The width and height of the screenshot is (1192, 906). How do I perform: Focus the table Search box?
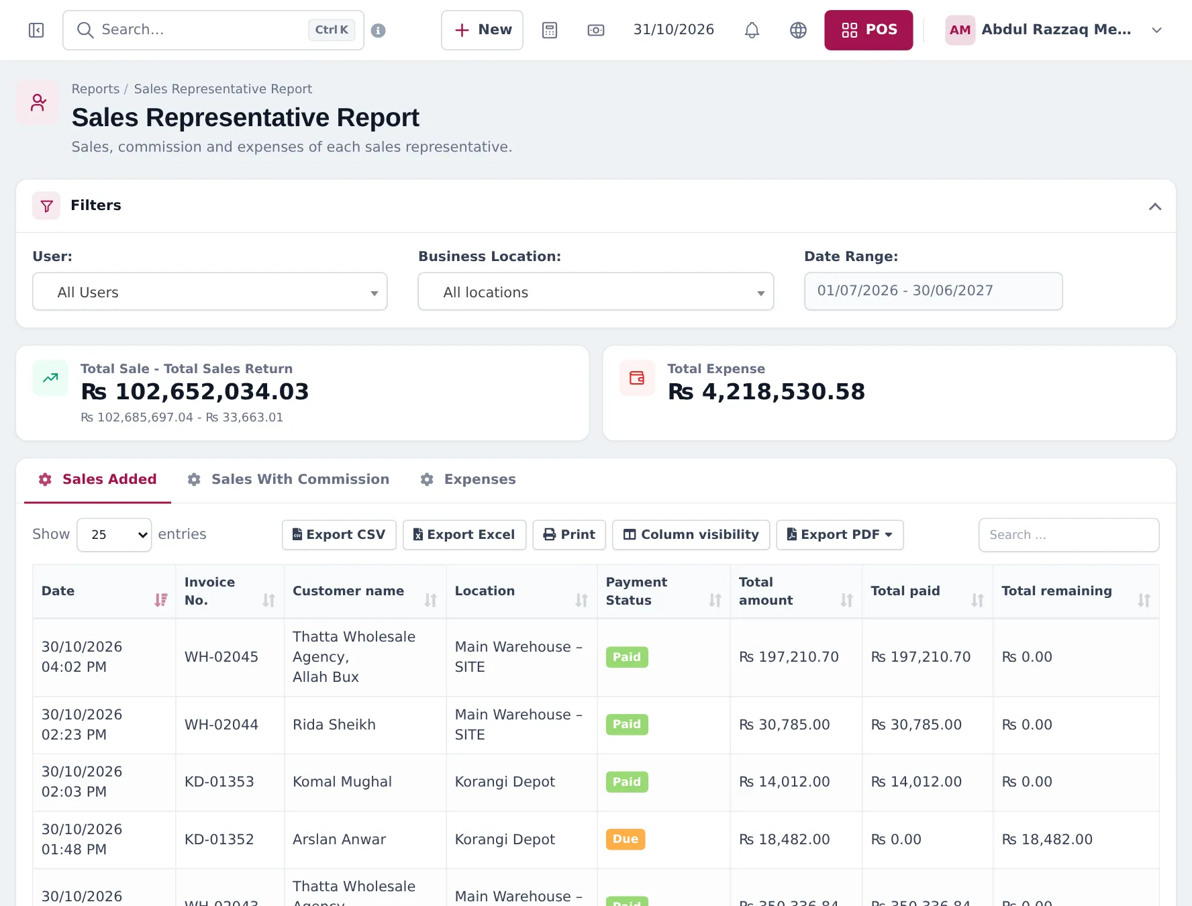click(x=1069, y=535)
